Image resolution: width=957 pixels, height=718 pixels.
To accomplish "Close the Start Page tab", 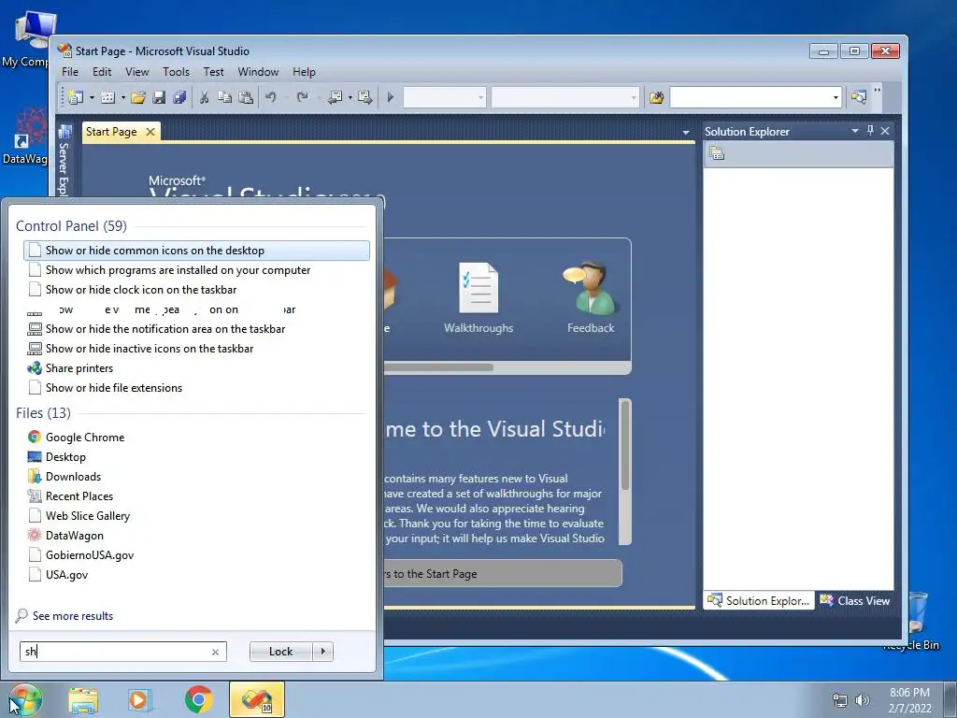I will tap(150, 132).
